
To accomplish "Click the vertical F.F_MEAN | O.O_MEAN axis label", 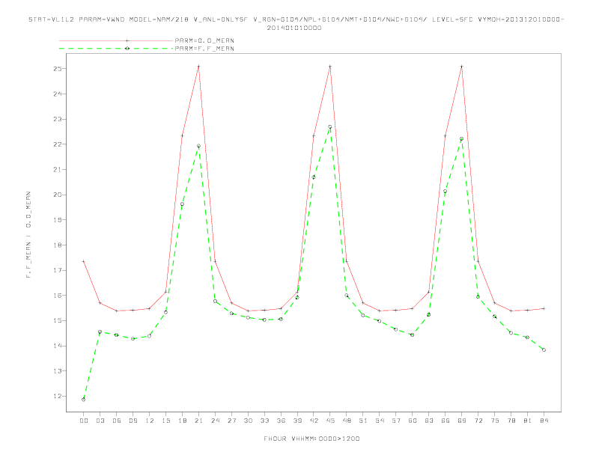I will [x=28, y=235].
